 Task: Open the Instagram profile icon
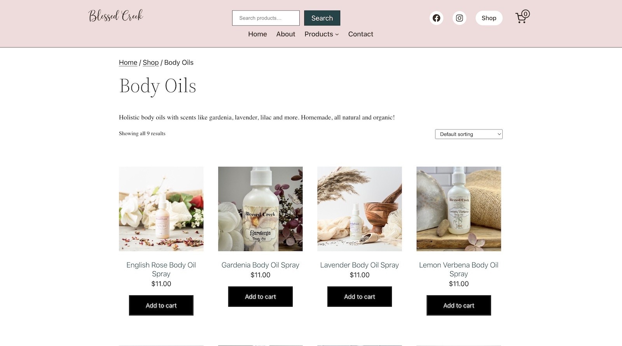click(x=459, y=18)
